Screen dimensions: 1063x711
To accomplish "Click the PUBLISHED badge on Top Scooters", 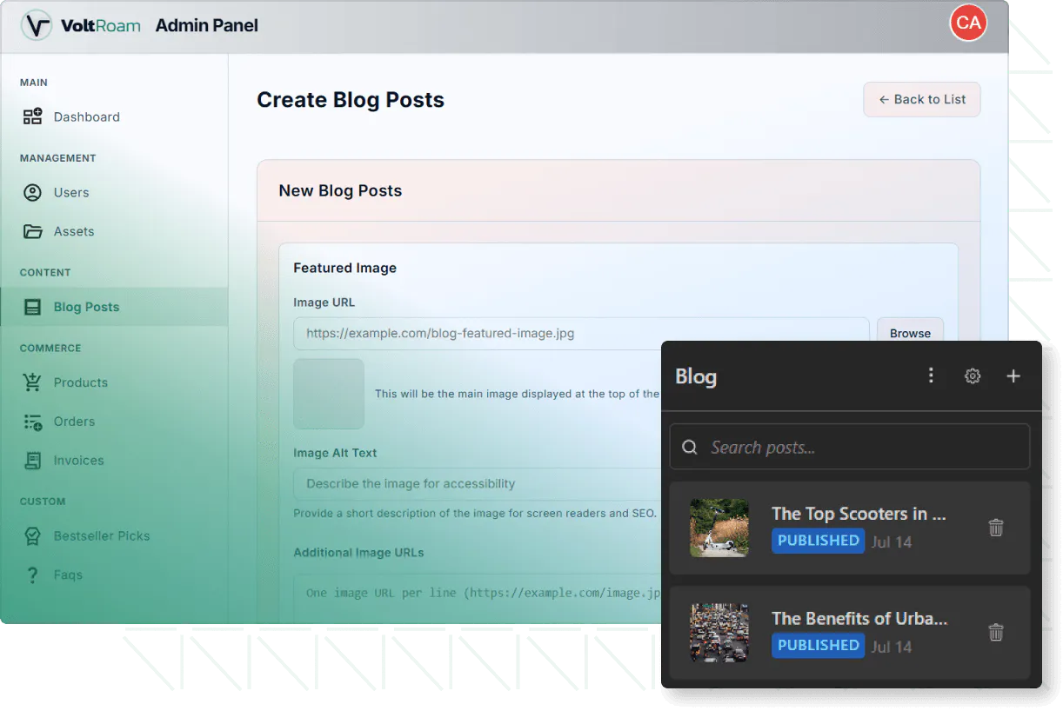I will [818, 541].
